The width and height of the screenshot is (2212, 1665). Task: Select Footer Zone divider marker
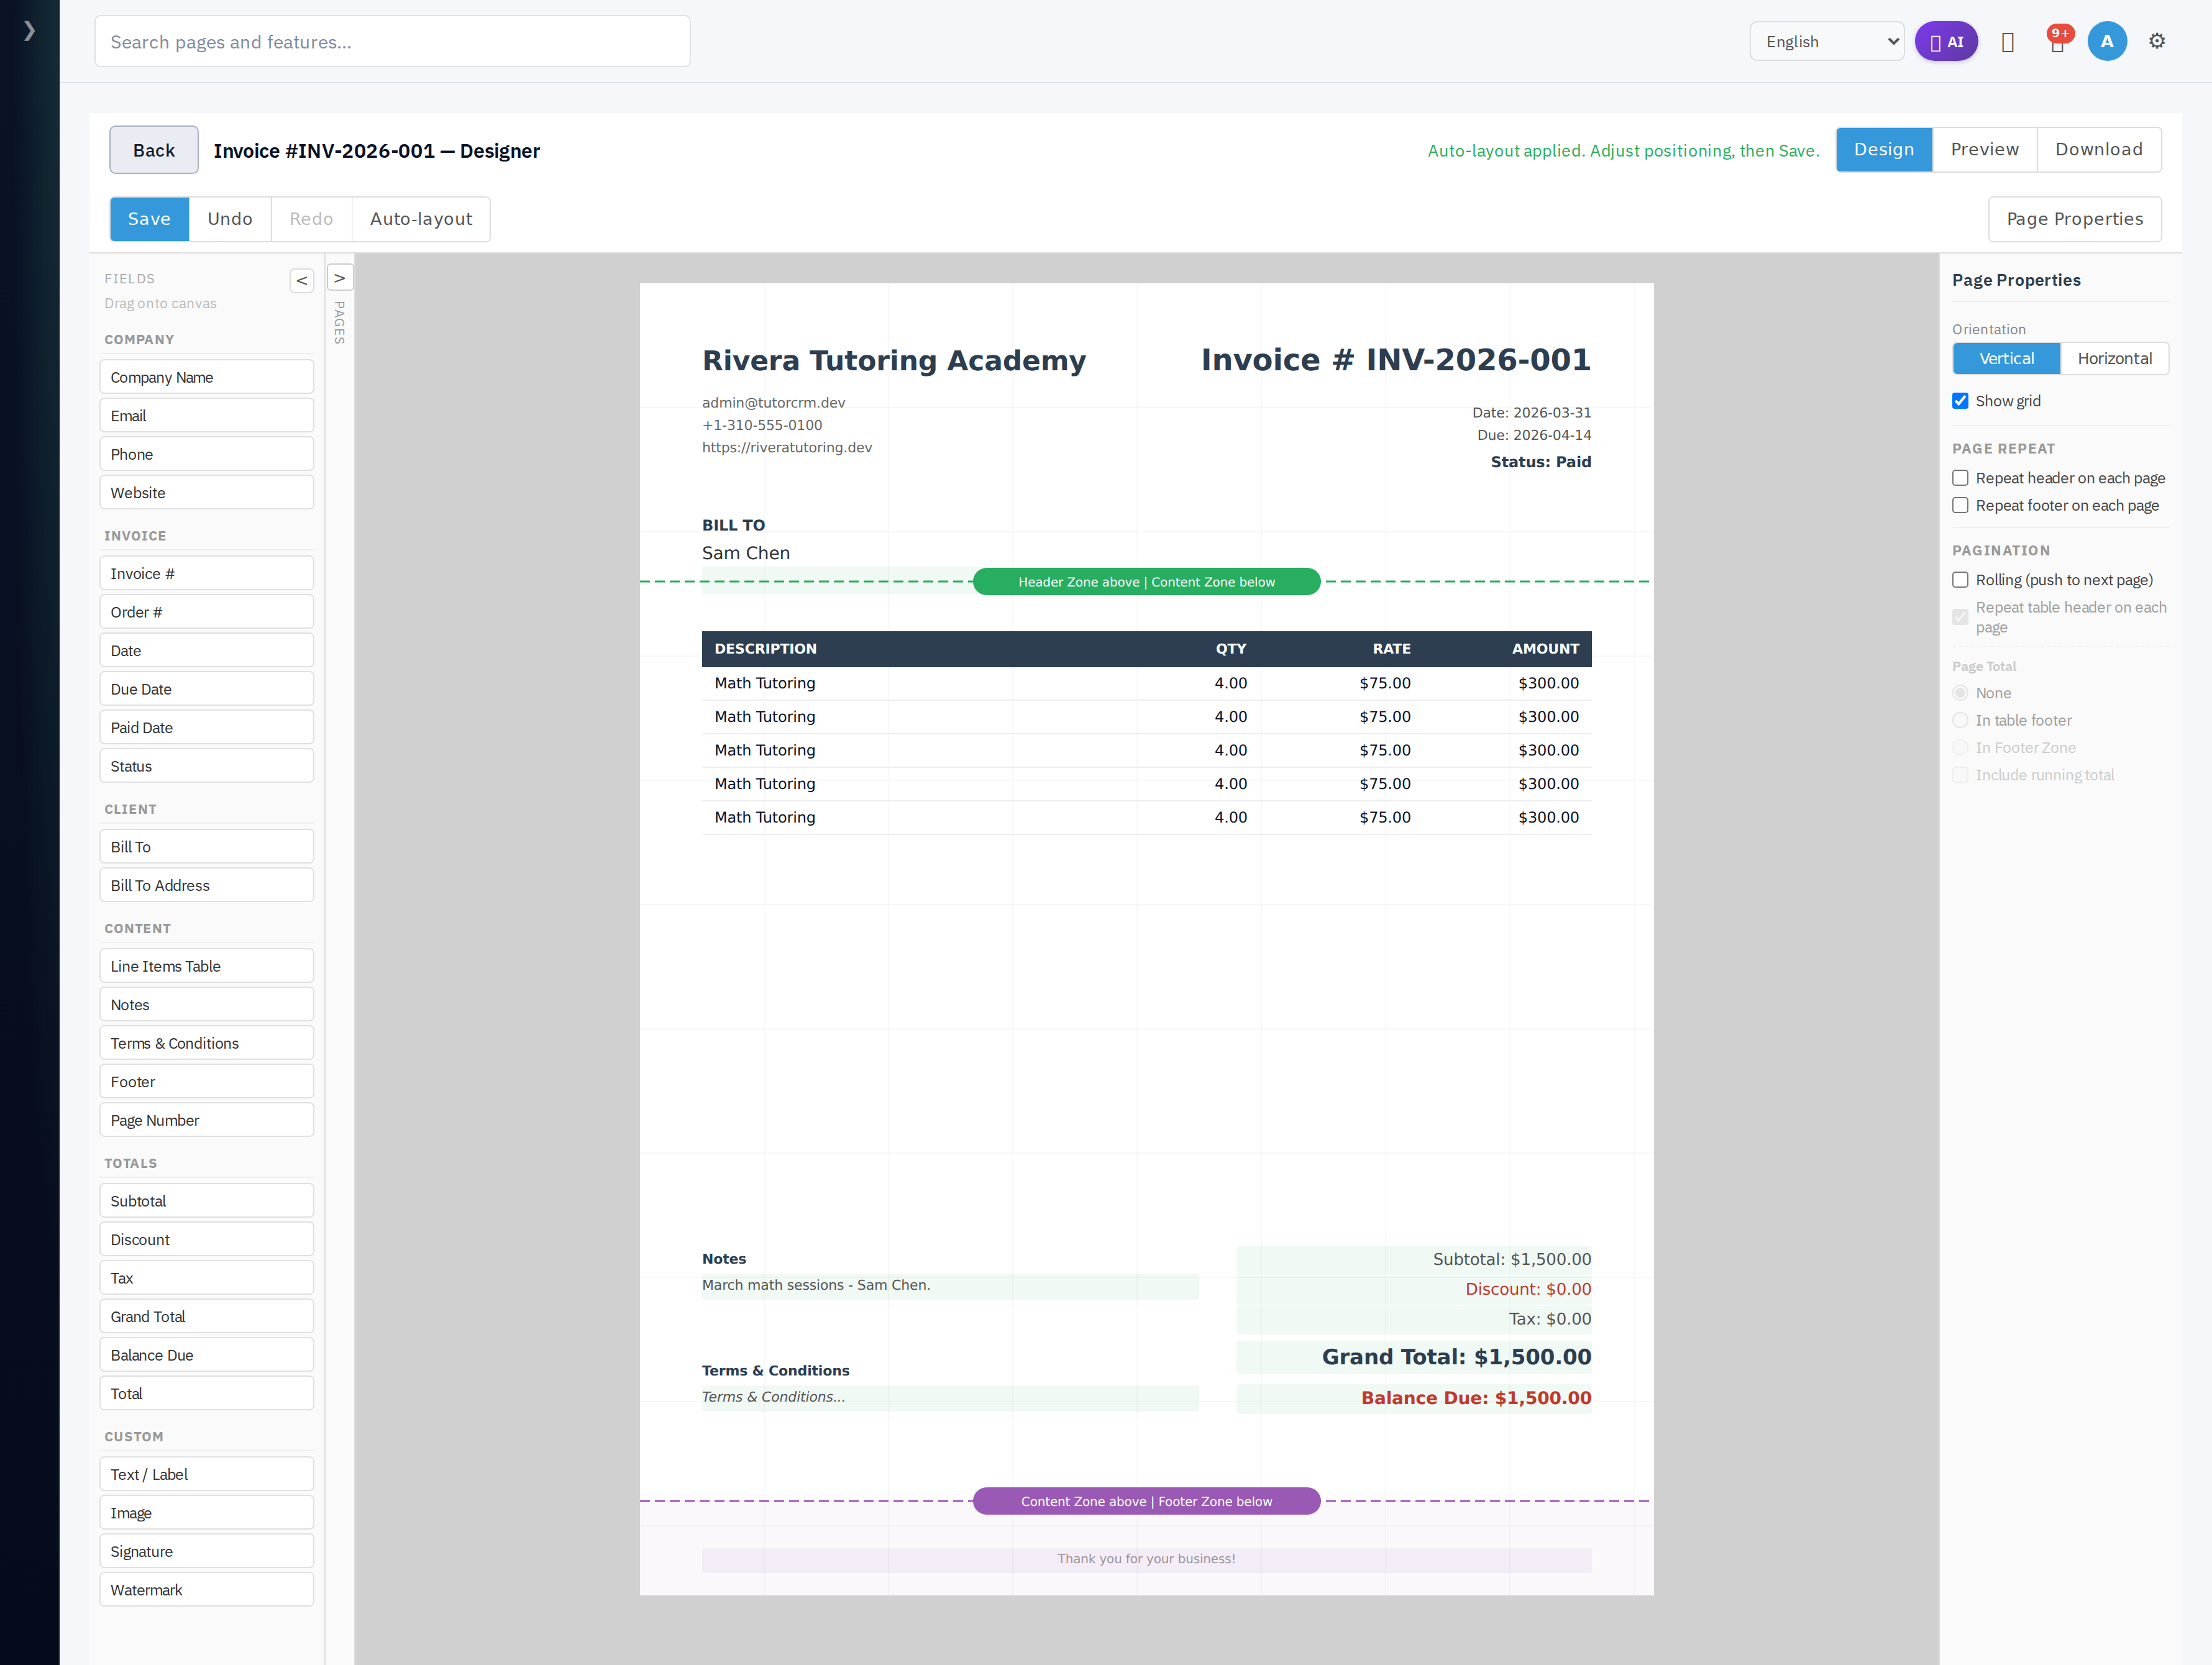coord(1146,1501)
